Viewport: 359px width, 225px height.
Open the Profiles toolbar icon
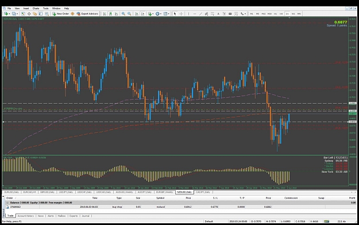14,14
